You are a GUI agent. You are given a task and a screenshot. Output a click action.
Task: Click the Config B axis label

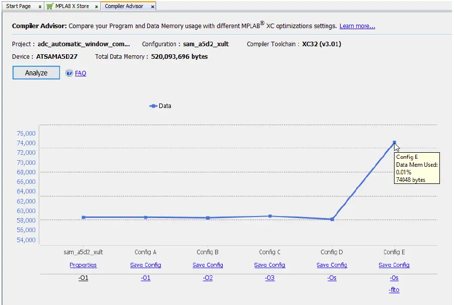point(208,252)
